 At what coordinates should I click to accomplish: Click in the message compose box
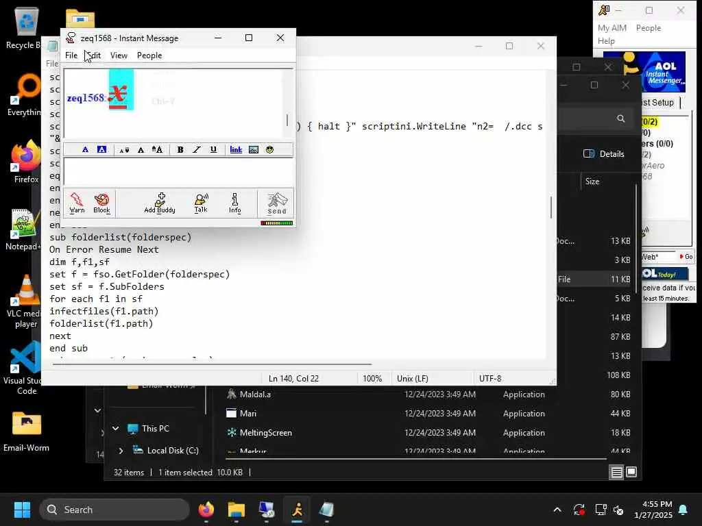click(178, 171)
